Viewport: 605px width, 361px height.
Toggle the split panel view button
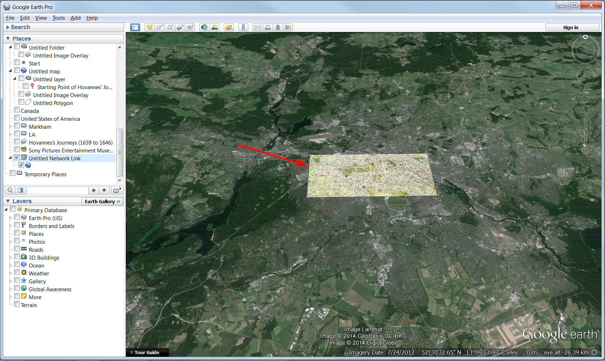click(21, 190)
